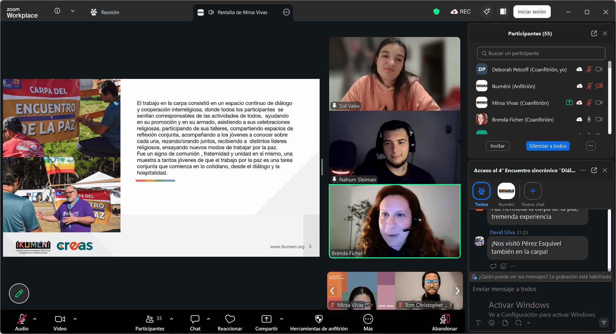
Task: Open the chat emoji picker
Action: click(492, 323)
